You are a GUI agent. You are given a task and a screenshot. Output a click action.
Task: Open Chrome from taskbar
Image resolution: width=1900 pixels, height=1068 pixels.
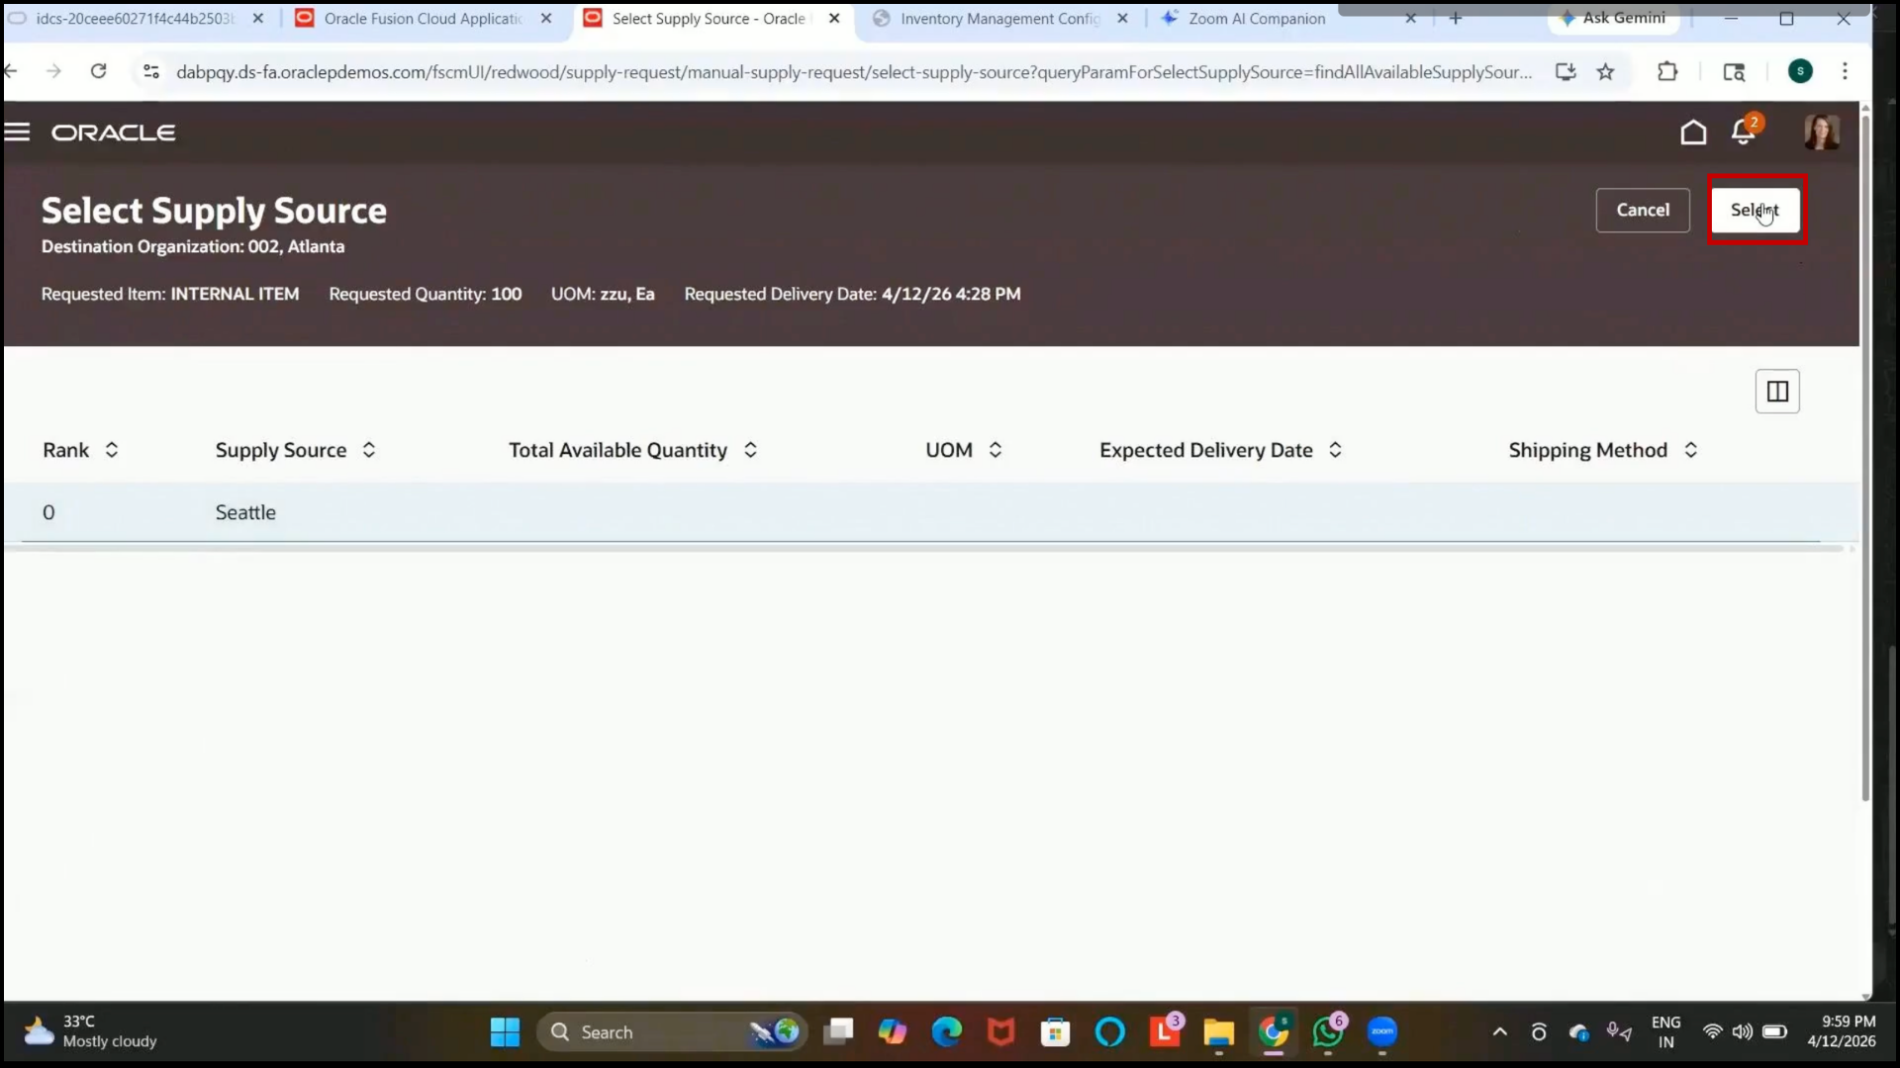[x=1274, y=1032]
